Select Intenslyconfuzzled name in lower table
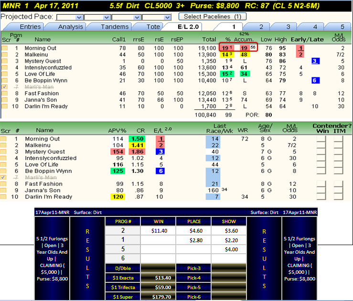Screen dimensions: 353x301 [x=51, y=158]
